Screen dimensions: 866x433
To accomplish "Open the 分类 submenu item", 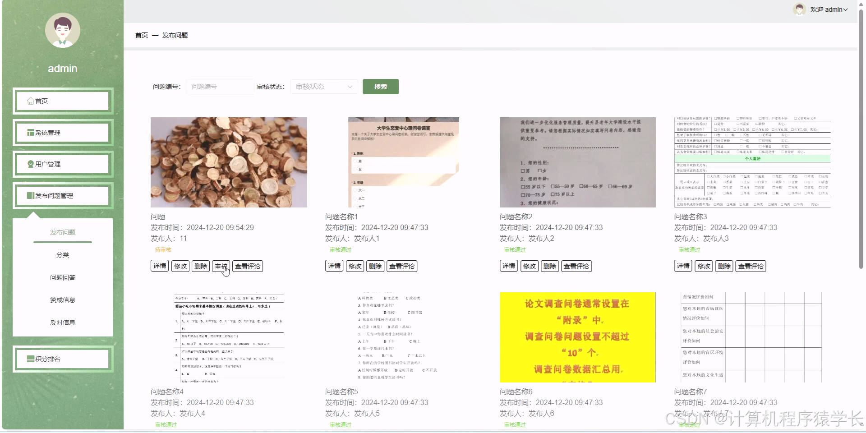I will 63,254.
